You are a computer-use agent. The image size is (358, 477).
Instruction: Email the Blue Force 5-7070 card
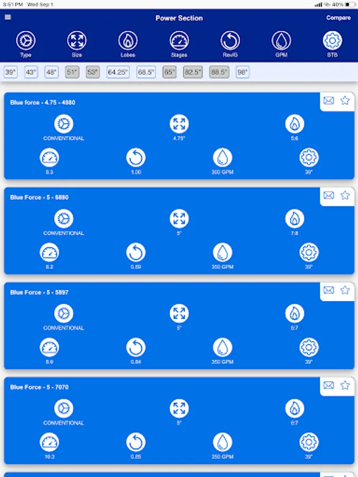click(328, 385)
